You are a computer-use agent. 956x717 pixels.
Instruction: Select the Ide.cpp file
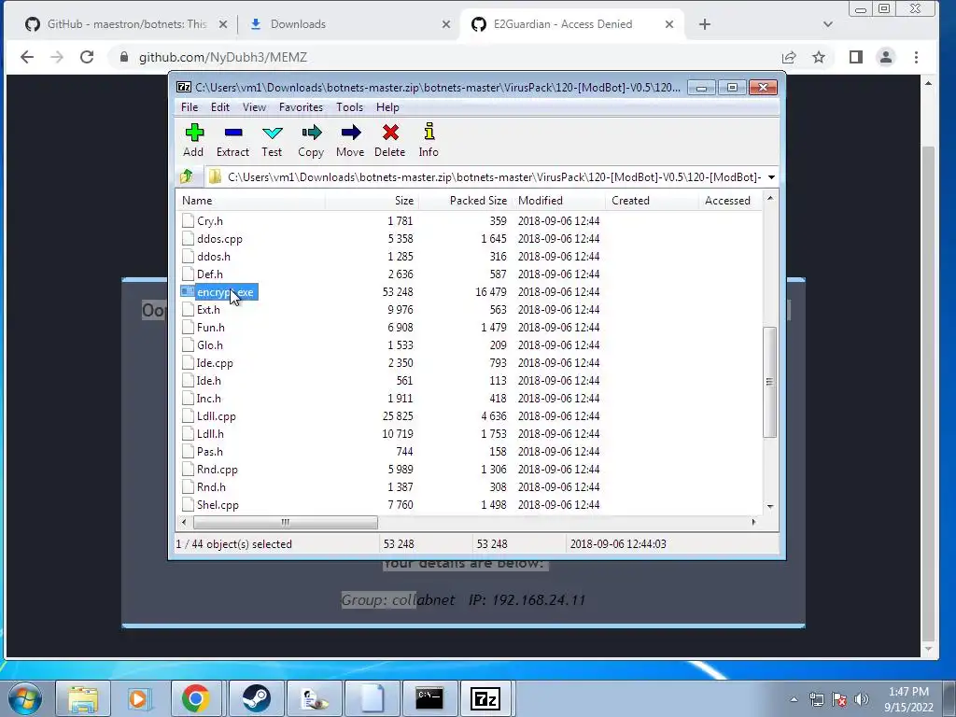pyautogui.click(x=215, y=363)
